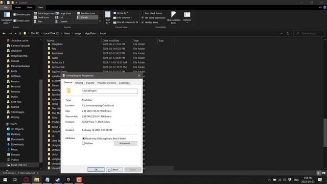The width and height of the screenshot is (327, 184).
Task: Open the Add columns dropdown
Action: coord(123,17)
